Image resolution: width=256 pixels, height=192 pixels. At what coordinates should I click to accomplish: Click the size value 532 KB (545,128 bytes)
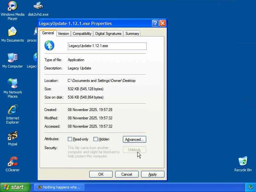[x=85, y=89]
